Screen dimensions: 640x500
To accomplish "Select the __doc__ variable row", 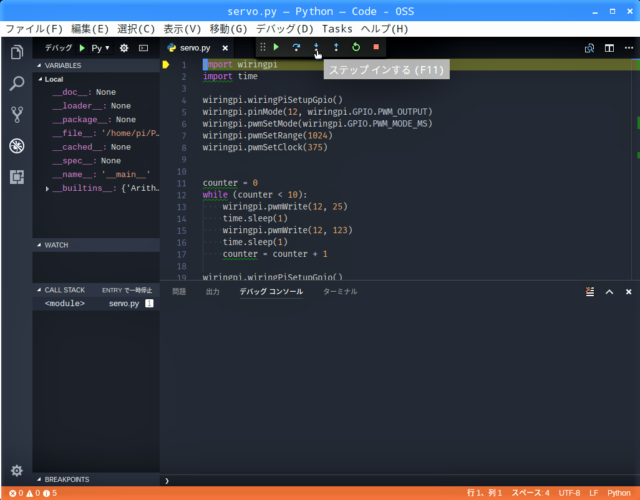I will 96,92.
